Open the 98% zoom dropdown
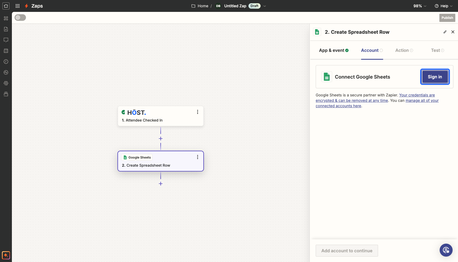 (x=420, y=6)
